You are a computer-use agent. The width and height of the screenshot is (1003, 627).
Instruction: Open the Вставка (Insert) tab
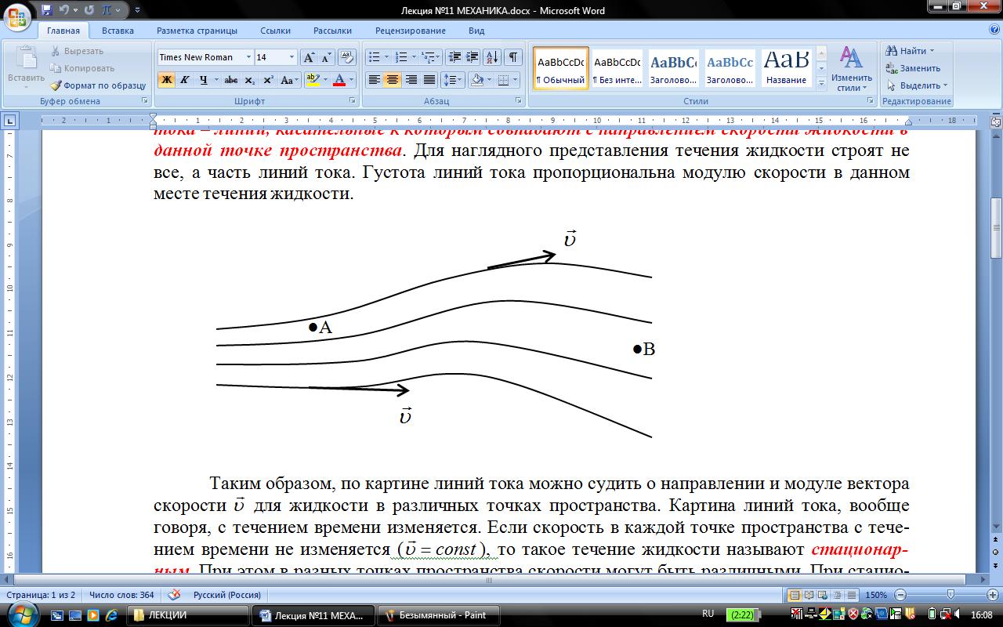coord(118,31)
